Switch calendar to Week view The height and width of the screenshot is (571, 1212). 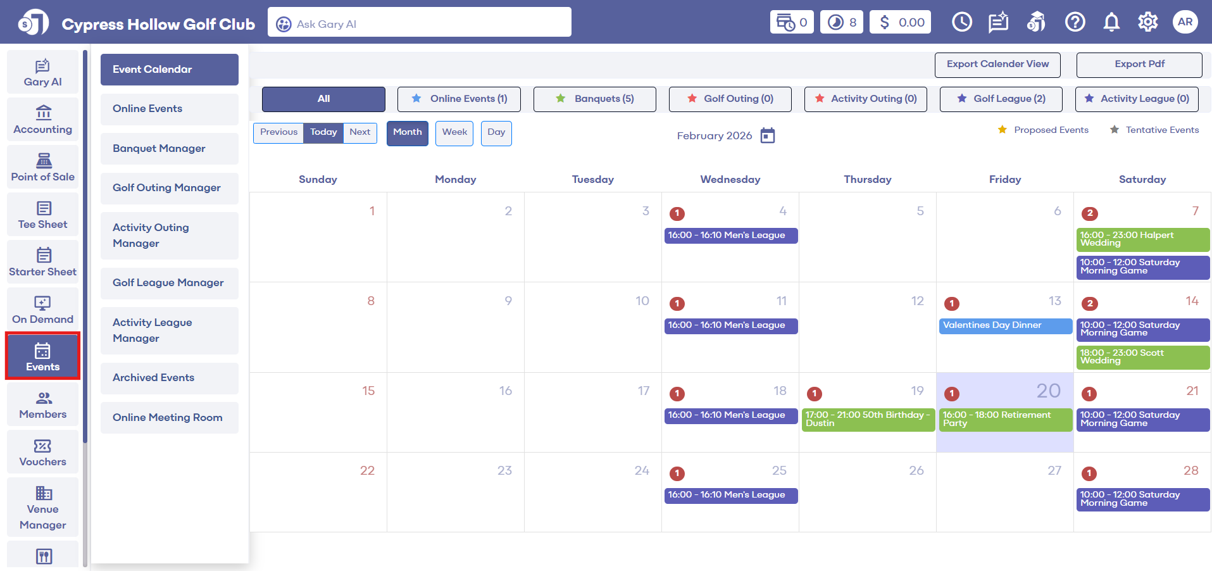[454, 132]
